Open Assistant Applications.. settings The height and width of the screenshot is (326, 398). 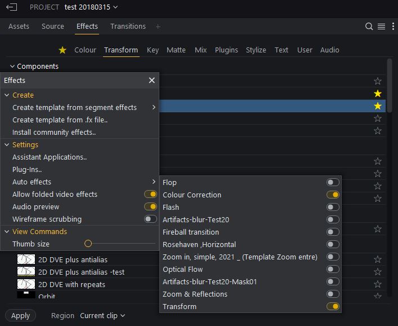tap(50, 157)
